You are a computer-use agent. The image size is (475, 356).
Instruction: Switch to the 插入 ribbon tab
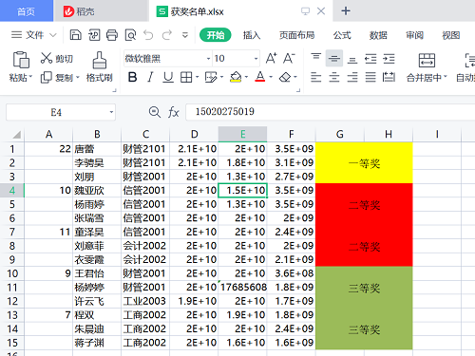[x=252, y=35]
